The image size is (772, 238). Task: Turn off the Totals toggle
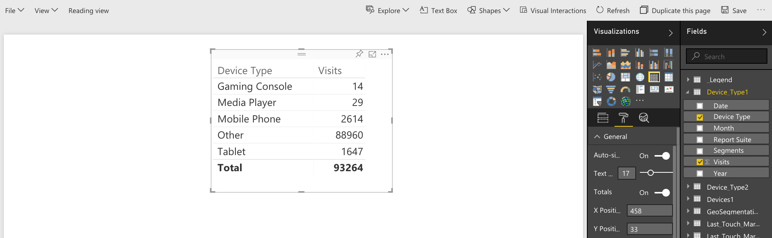[x=662, y=193]
